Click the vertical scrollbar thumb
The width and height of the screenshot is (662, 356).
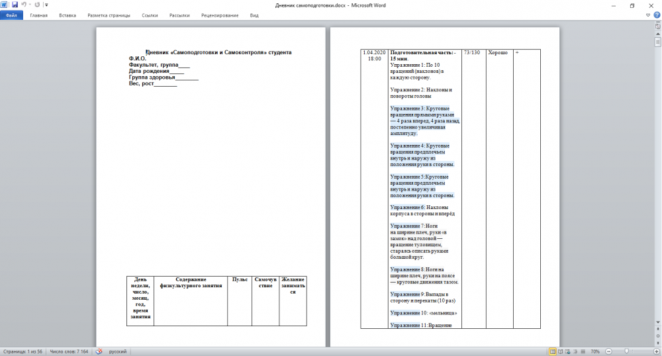coord(658,42)
